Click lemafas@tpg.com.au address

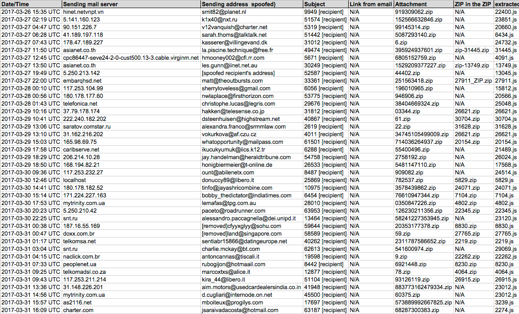click(x=252, y=203)
